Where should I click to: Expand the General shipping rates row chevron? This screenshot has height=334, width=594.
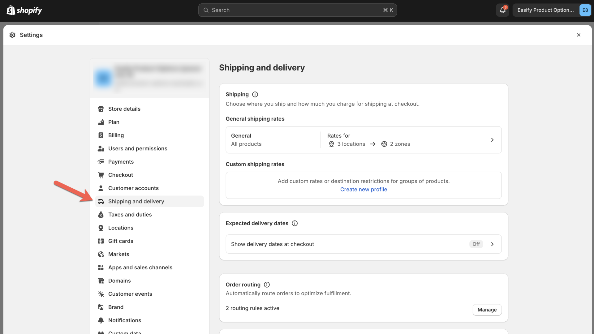(492, 140)
